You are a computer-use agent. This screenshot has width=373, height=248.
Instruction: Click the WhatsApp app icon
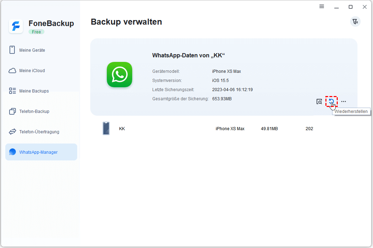click(120, 75)
